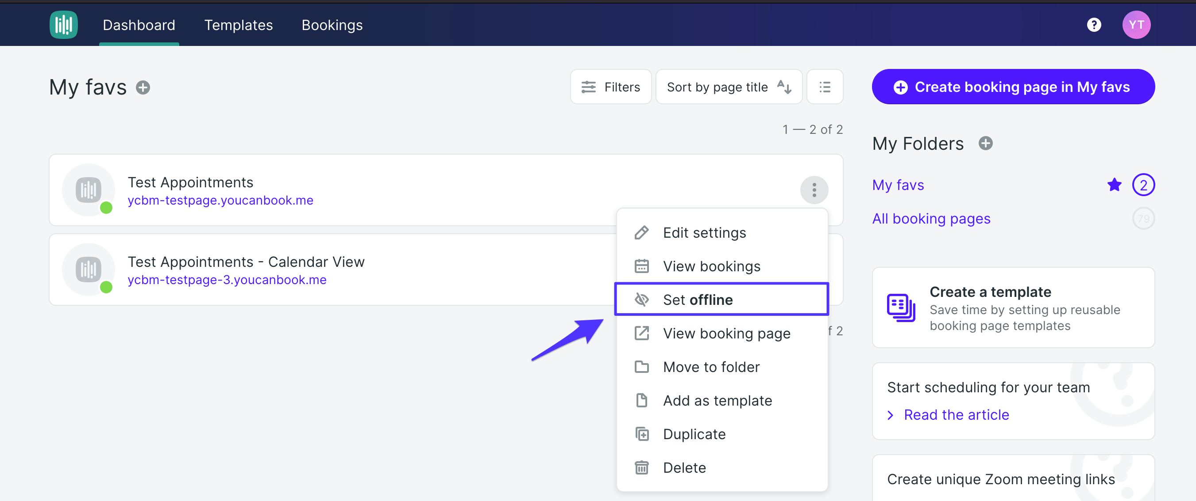This screenshot has width=1196, height=501.
Task: Click the YouCanBook.me logo
Action: click(x=63, y=25)
